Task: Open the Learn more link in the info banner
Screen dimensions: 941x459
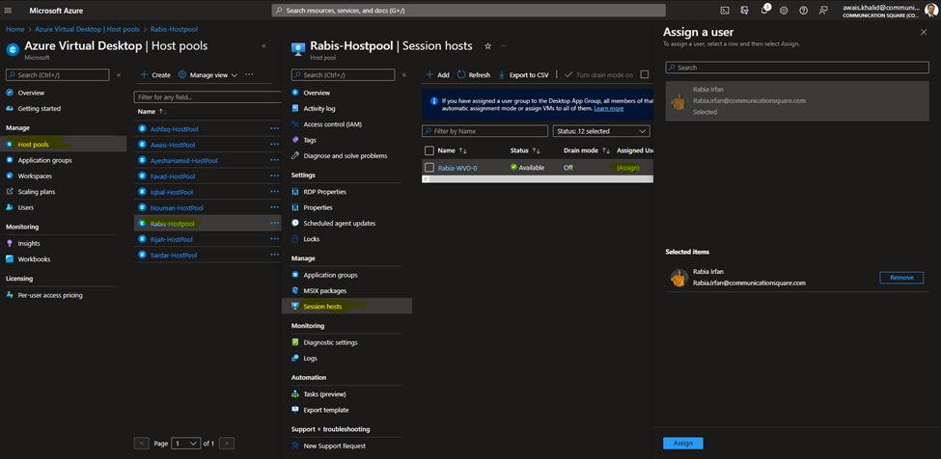Action: click(x=609, y=108)
